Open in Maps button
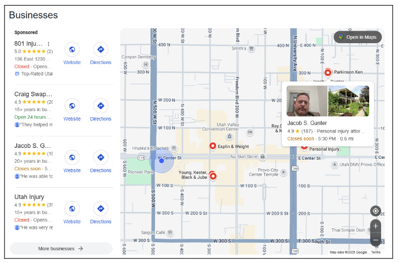 [x=358, y=37]
